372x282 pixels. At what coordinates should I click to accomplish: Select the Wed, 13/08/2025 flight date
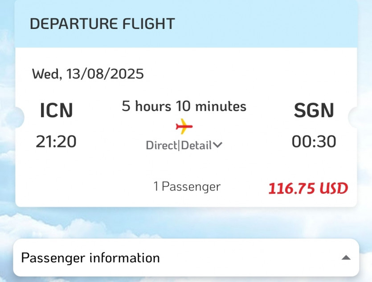pyautogui.click(x=88, y=74)
